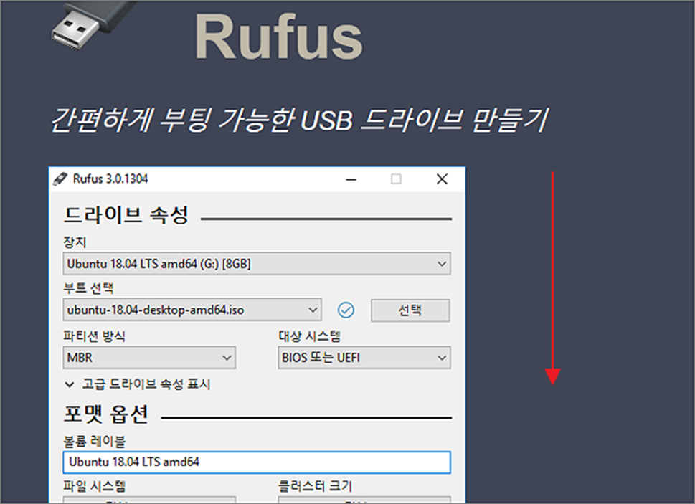Image resolution: width=695 pixels, height=504 pixels.
Task: Click the 드라이브 속성 section heading
Action: click(x=126, y=215)
